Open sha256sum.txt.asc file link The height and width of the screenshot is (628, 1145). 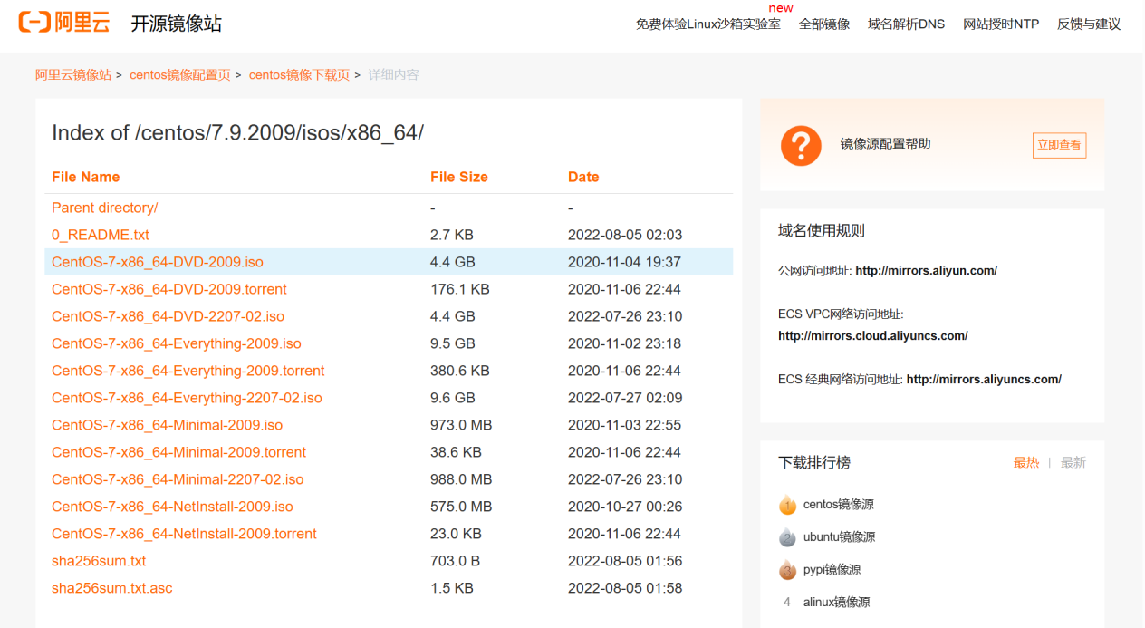coord(111,588)
